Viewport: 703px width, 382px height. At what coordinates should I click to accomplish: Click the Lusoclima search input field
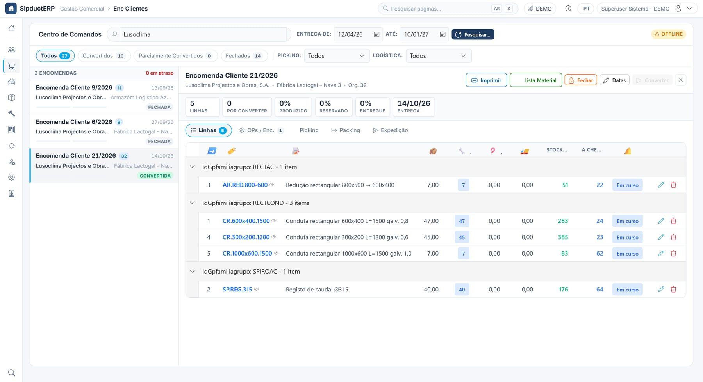pos(203,34)
